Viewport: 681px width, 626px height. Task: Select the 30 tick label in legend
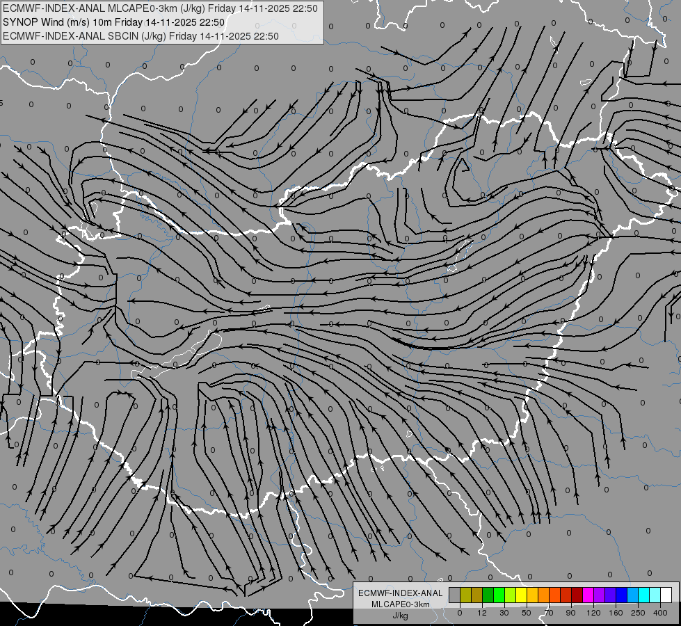[504, 613]
